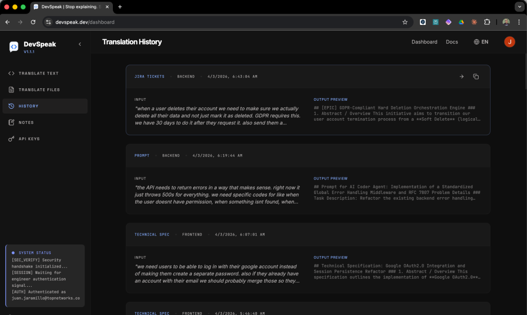
Task: Open the Docs page
Action: (452, 41)
